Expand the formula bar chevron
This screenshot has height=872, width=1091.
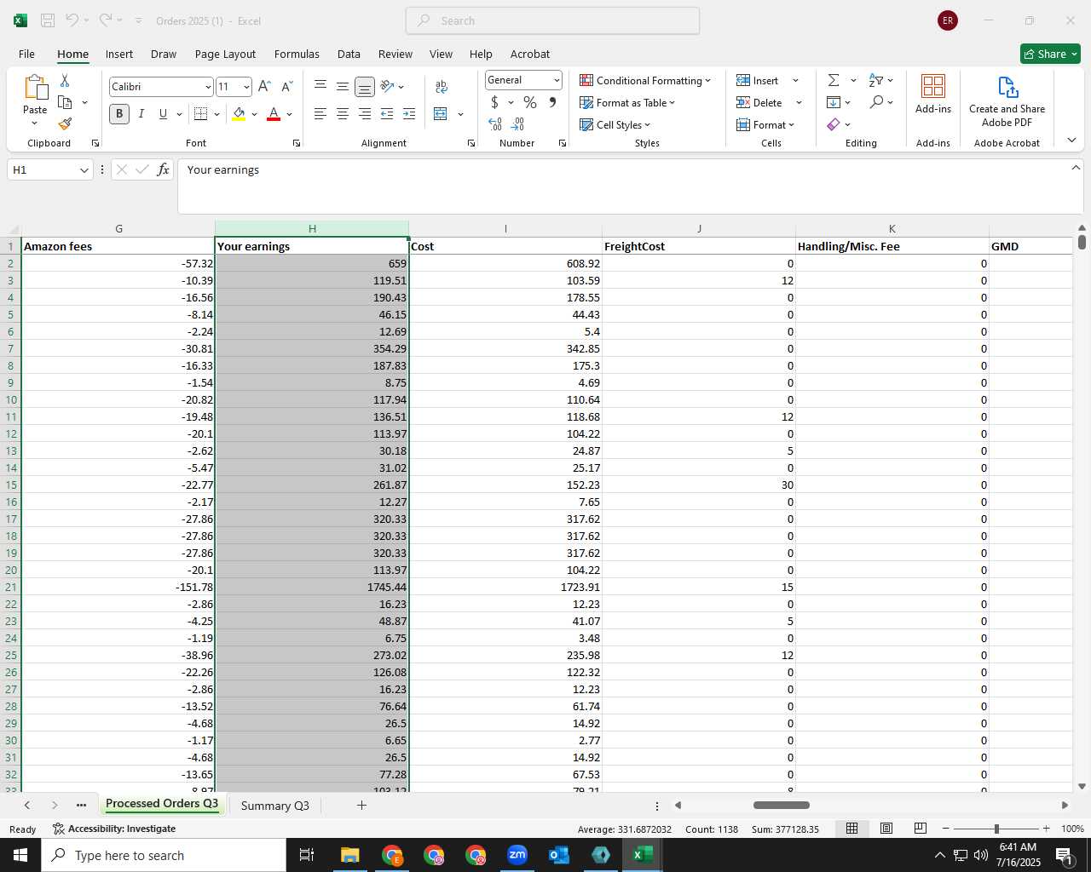pos(1076,168)
